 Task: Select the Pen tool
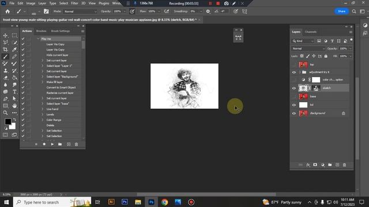click(5, 99)
